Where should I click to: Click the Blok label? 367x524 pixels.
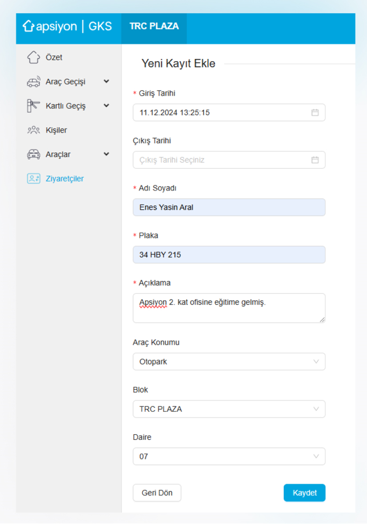pyautogui.click(x=140, y=390)
